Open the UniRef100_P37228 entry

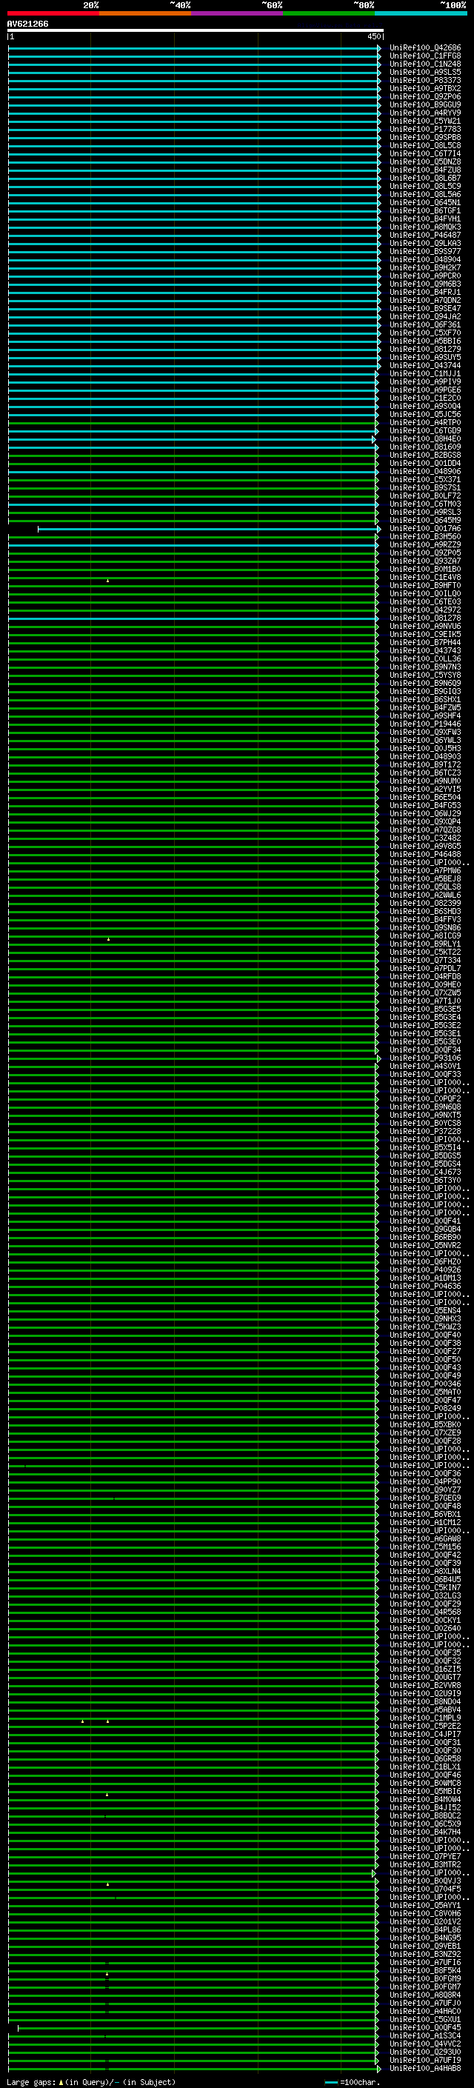click(424, 1132)
